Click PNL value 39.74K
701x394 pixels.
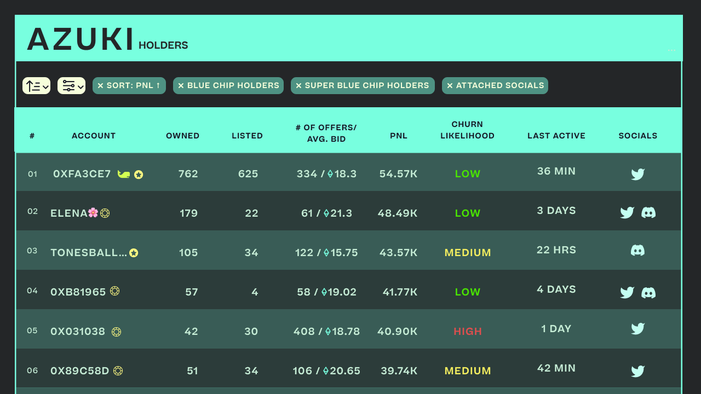(x=399, y=371)
